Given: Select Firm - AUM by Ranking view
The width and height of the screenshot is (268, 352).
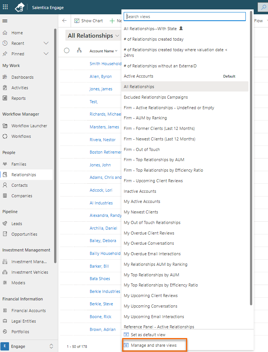Looking at the screenshot, I should pos(145,118).
